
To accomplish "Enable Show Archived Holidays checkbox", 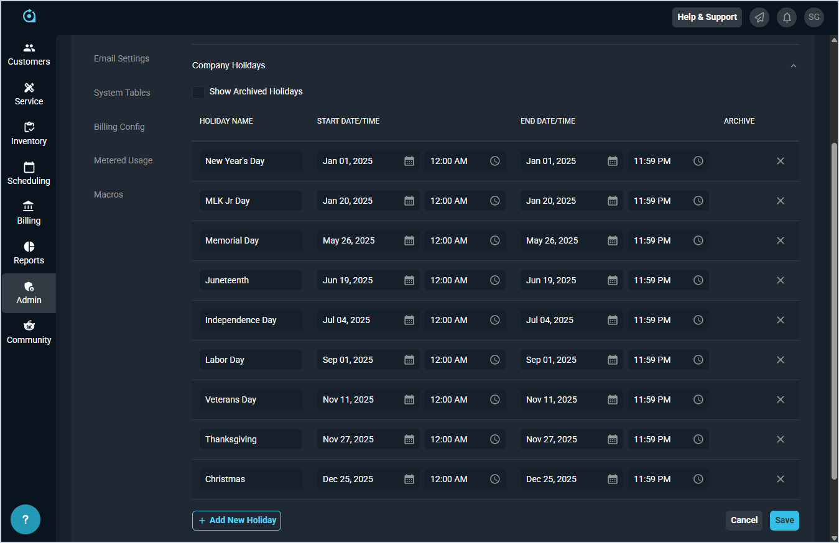I will tap(198, 92).
